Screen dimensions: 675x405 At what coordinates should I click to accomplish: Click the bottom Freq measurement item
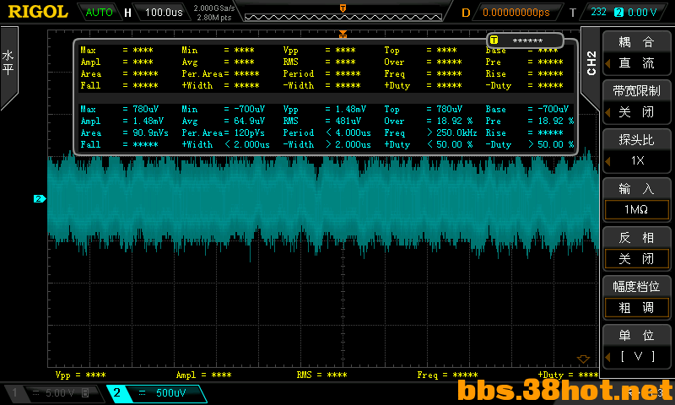click(447, 375)
